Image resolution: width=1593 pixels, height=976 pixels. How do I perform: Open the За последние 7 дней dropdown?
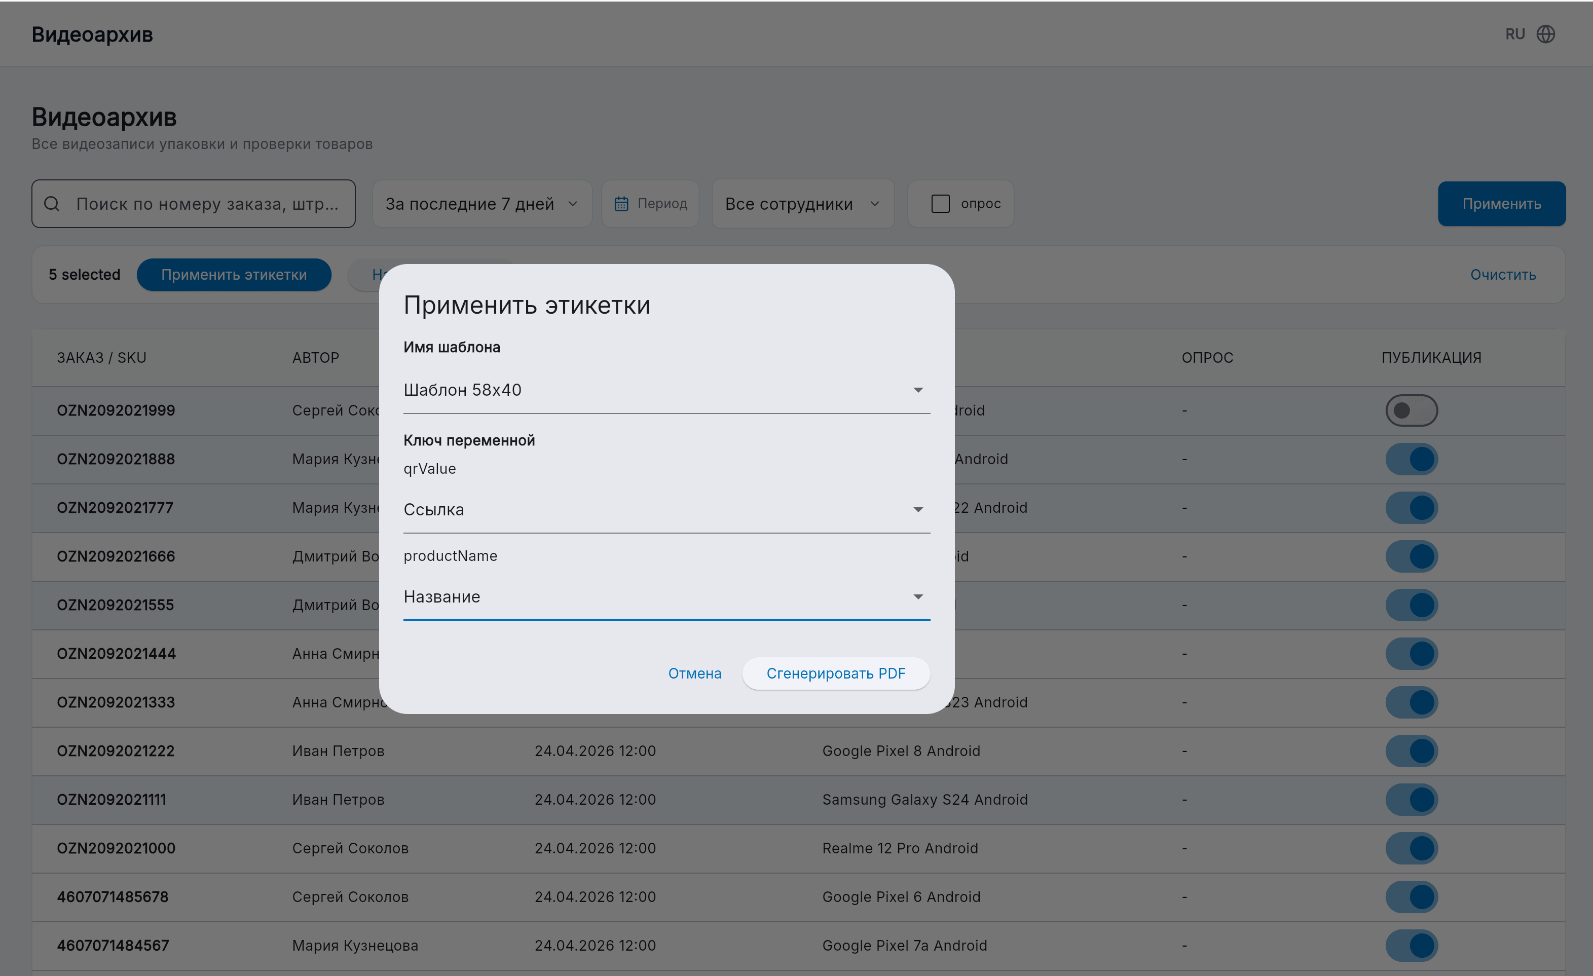[x=481, y=204]
